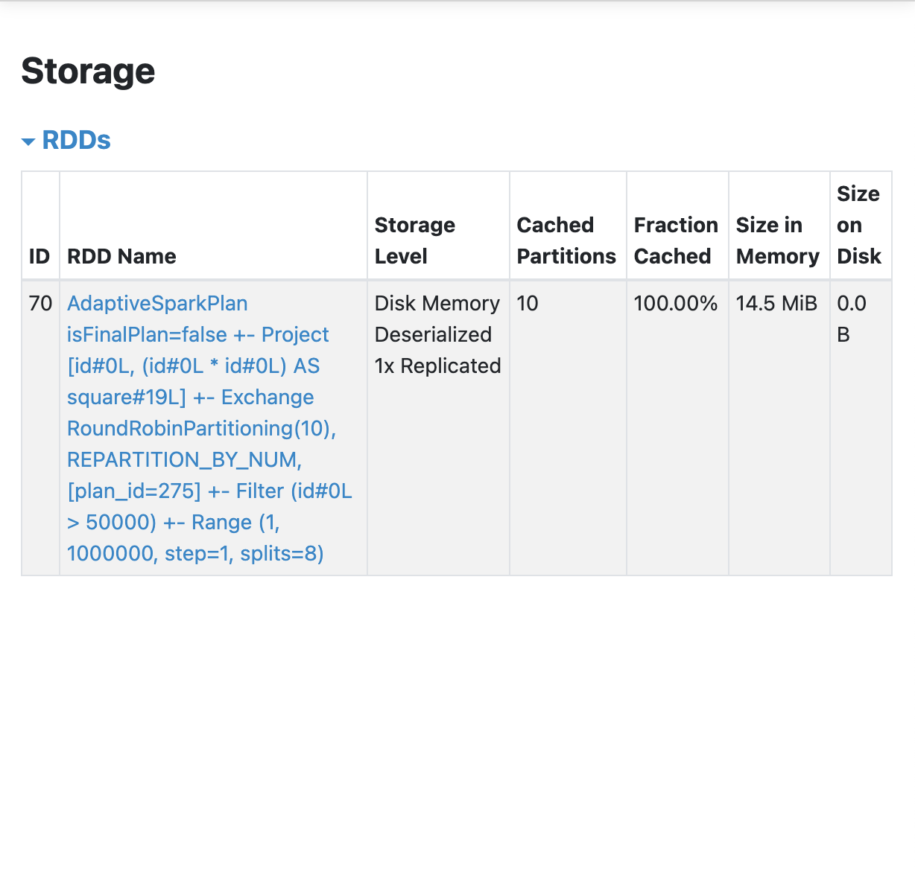Click the RDD Name column header
Viewport: 915px width, 871px height.
tap(121, 256)
